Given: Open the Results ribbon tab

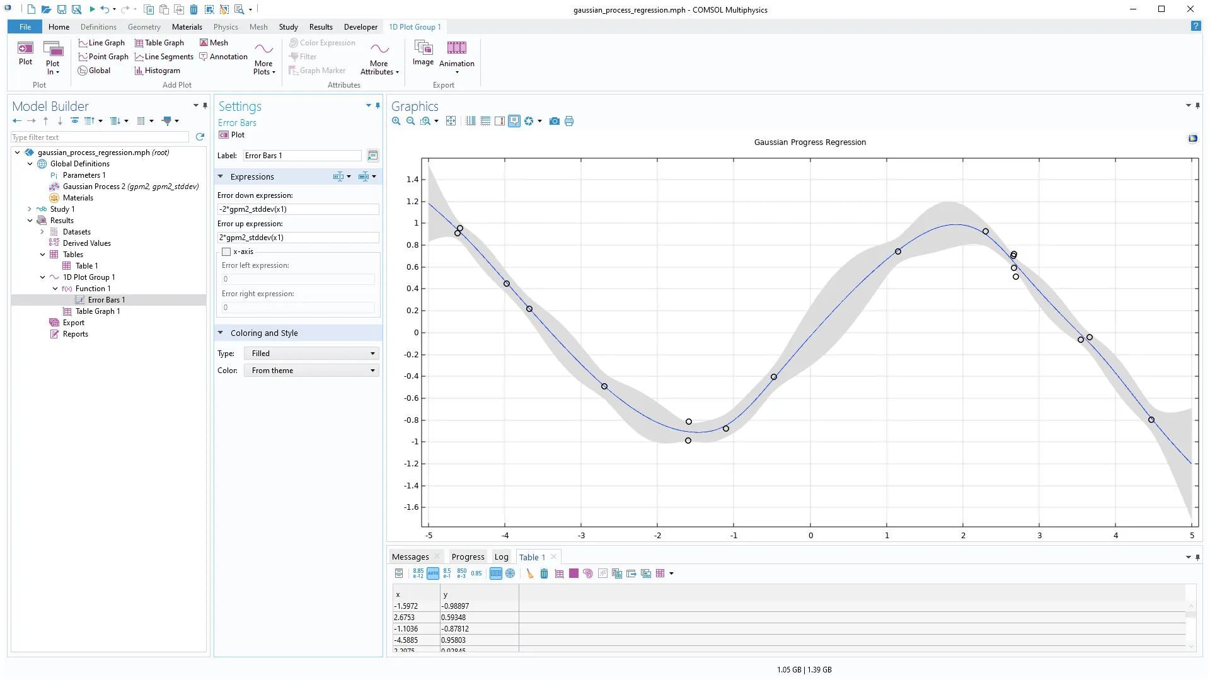Looking at the screenshot, I should [x=321, y=27].
